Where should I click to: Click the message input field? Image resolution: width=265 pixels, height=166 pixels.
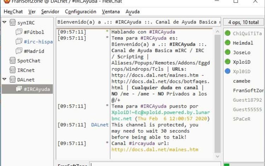tap(155, 164)
